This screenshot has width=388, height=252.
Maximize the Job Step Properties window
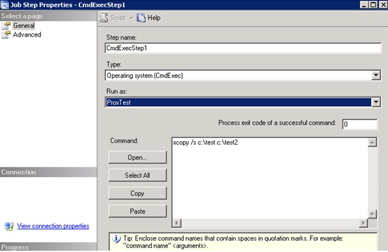373,5
